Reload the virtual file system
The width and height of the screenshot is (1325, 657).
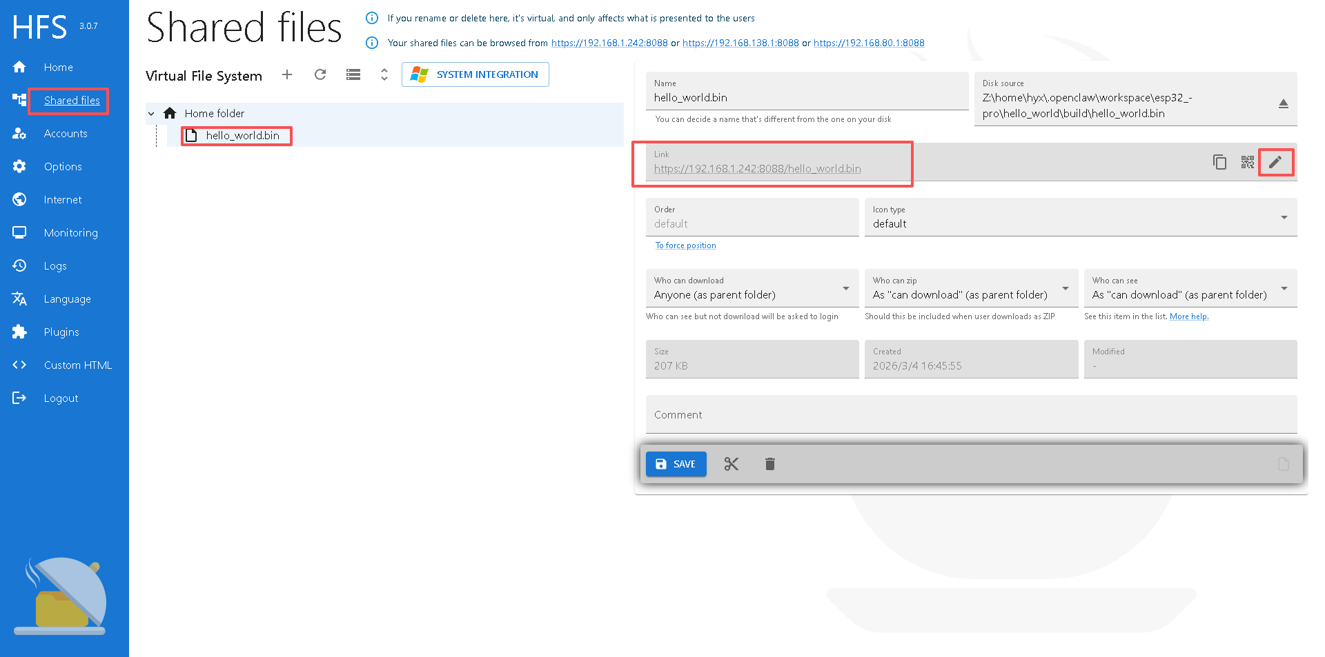pyautogui.click(x=320, y=74)
